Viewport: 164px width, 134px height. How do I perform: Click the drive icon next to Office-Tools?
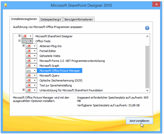click(25, 41)
